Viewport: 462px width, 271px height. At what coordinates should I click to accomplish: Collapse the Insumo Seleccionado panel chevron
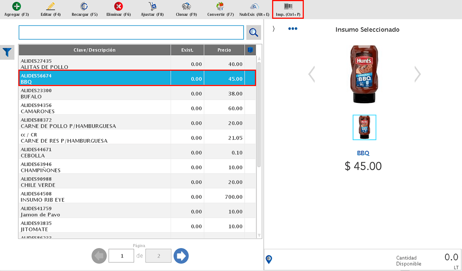coord(274,29)
